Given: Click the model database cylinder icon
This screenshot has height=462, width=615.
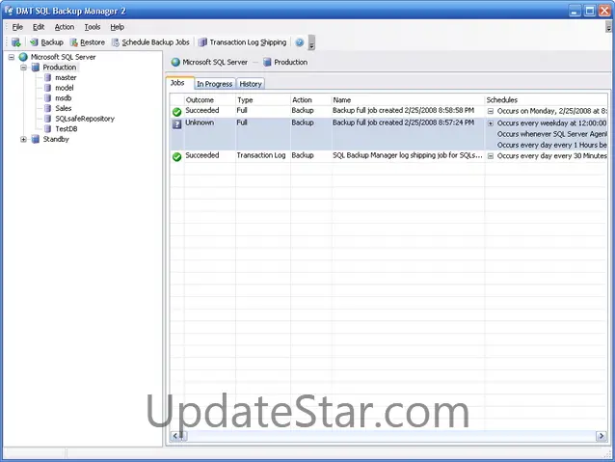Looking at the screenshot, I should point(48,88).
